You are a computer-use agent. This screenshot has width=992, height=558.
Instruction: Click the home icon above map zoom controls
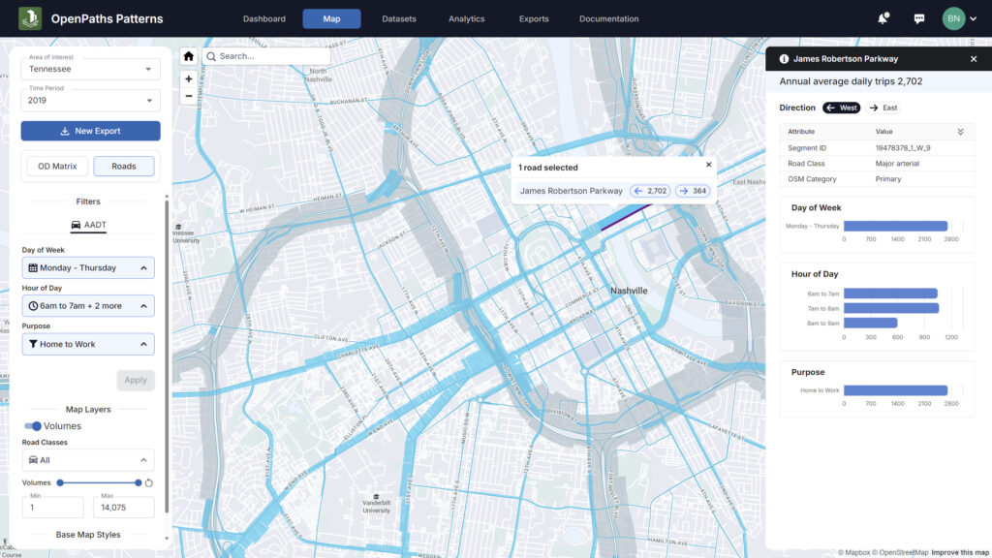188,56
